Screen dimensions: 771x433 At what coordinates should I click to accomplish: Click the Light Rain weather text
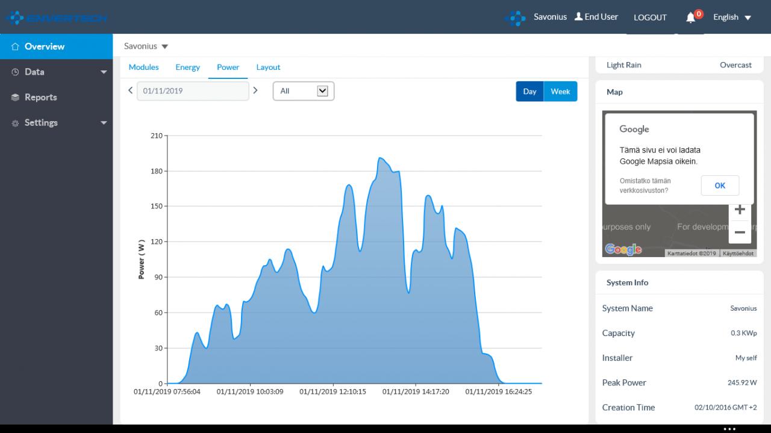[x=624, y=65]
